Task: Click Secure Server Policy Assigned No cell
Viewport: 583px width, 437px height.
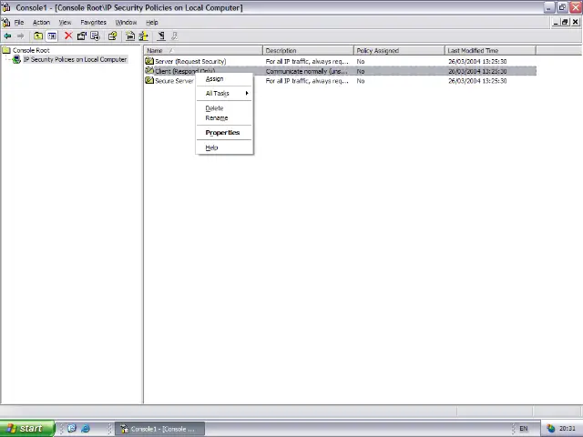Action: (361, 81)
